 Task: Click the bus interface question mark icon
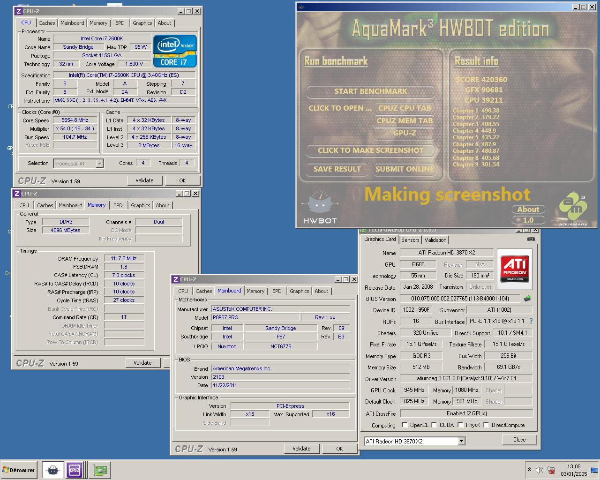click(531, 321)
